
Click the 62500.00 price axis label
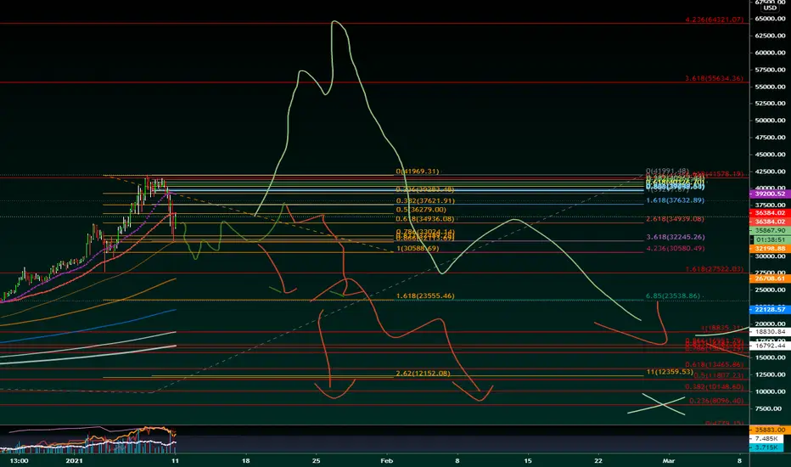click(771, 36)
